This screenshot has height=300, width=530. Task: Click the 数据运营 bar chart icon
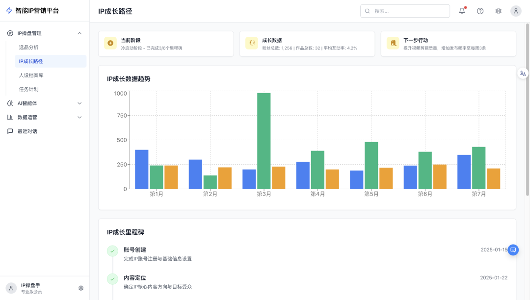click(10, 118)
